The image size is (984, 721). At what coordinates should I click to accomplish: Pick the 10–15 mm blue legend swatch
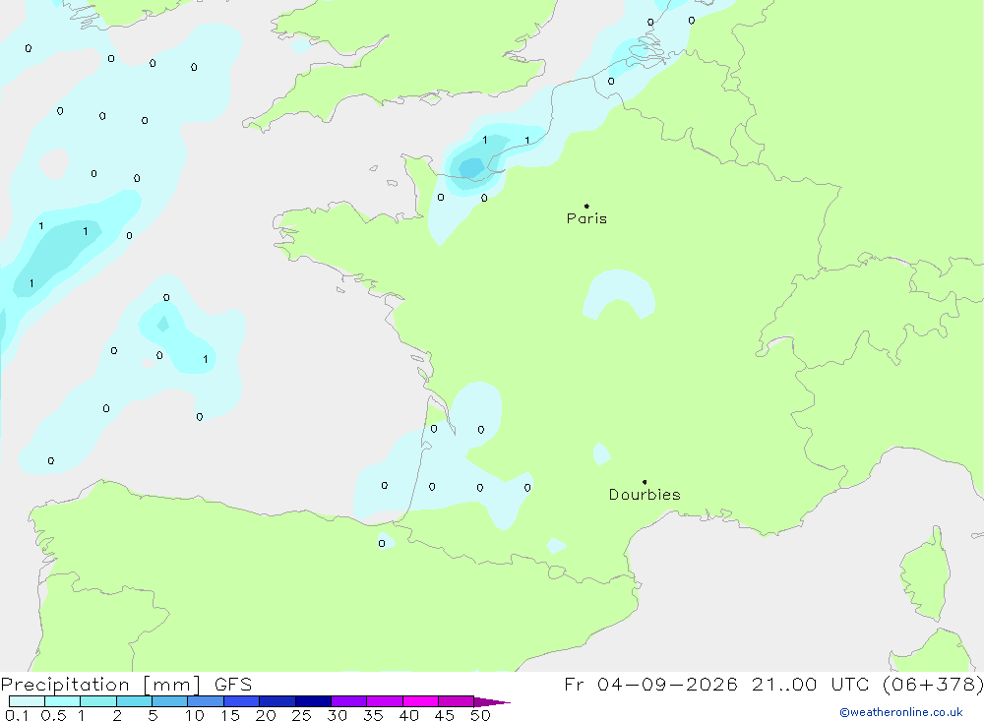click(x=206, y=701)
